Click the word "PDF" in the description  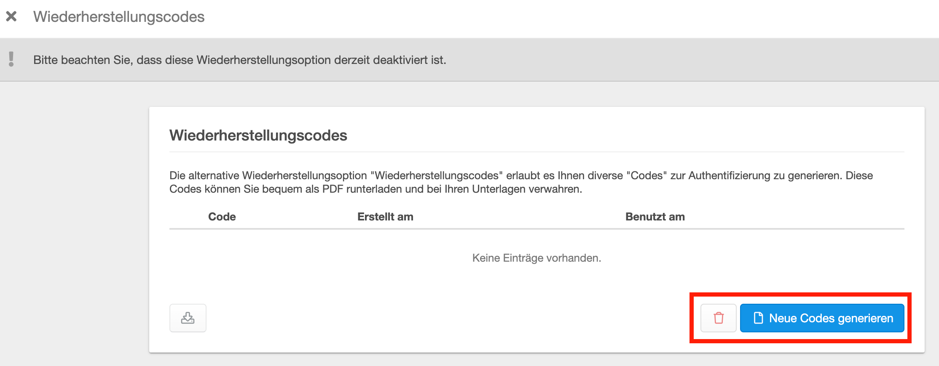(333, 189)
